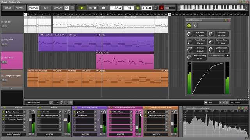Switch to the MODULAR tab
This screenshot has width=250, height=140.
click(x=58, y=8)
